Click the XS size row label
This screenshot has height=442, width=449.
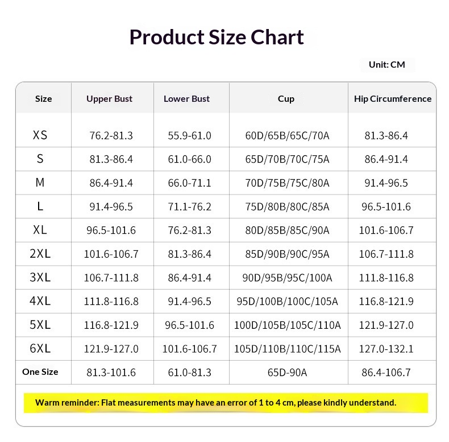click(40, 135)
